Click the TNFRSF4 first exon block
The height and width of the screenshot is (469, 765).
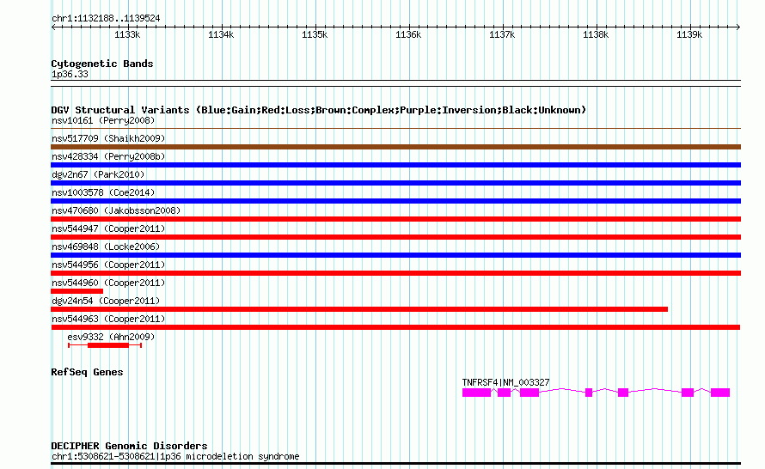(477, 393)
